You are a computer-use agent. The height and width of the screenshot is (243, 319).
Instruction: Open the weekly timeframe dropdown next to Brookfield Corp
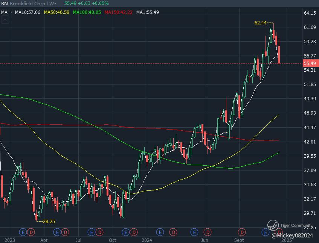(53, 3)
